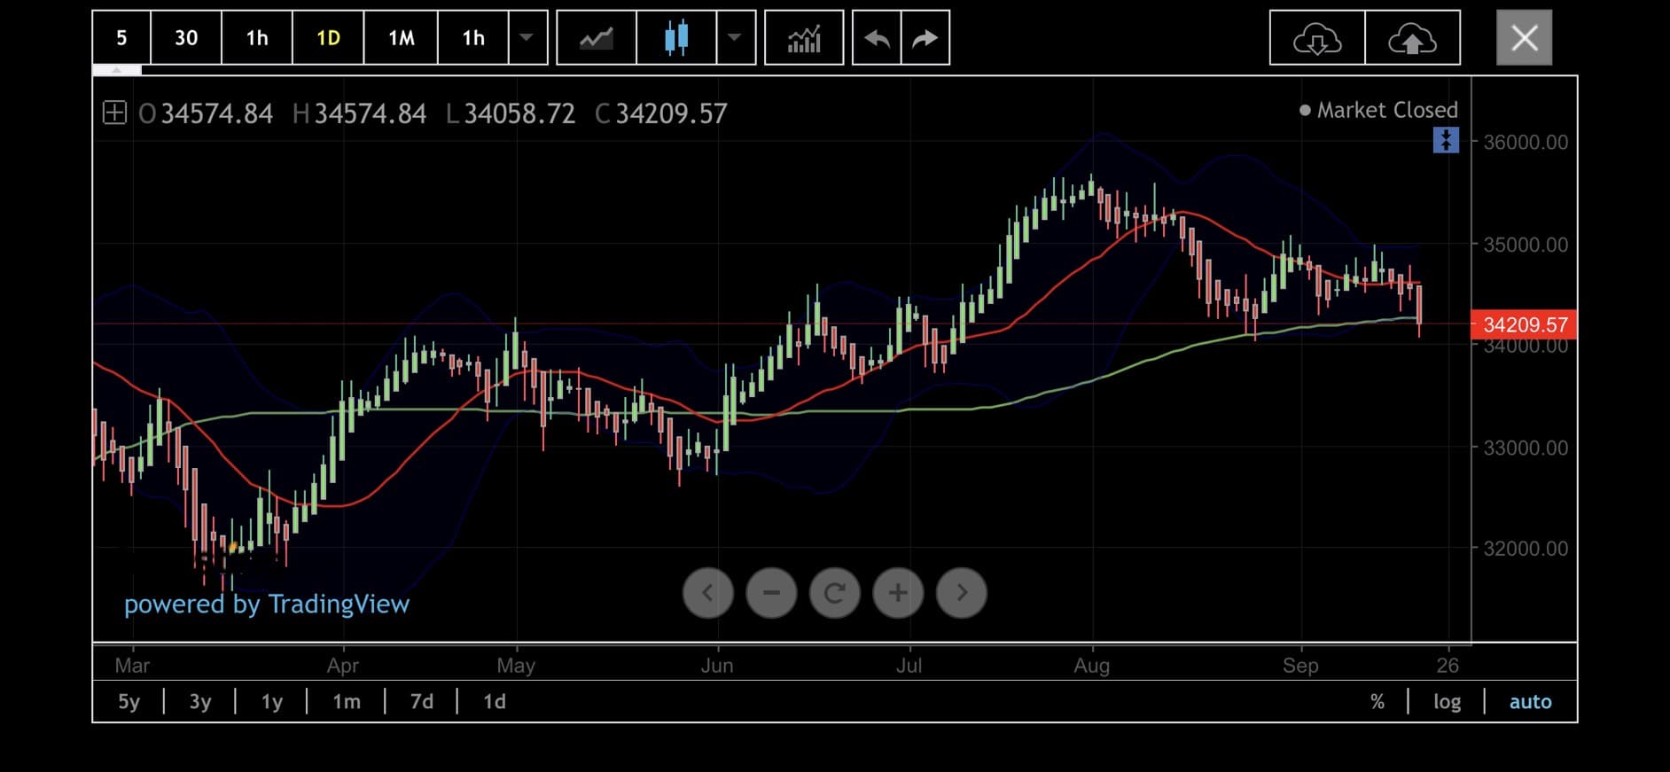Toggle the percent scale option
1670x772 pixels.
click(x=1377, y=702)
